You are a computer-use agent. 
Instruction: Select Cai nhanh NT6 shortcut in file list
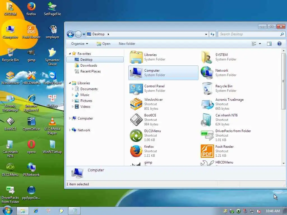pos(235,120)
